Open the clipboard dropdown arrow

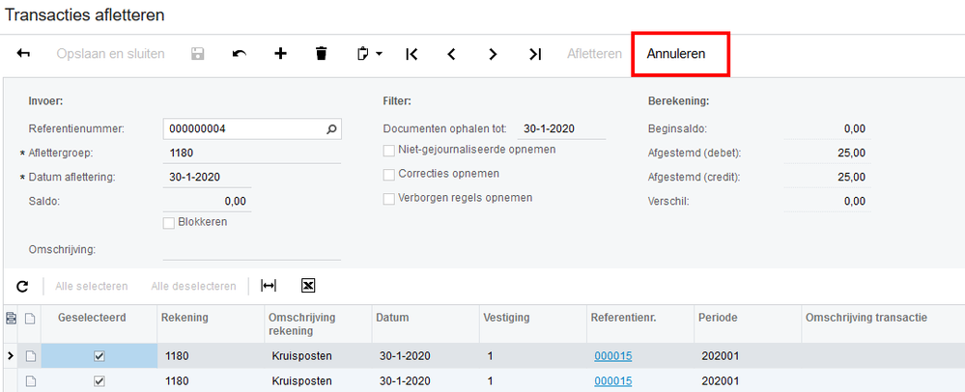click(x=379, y=54)
